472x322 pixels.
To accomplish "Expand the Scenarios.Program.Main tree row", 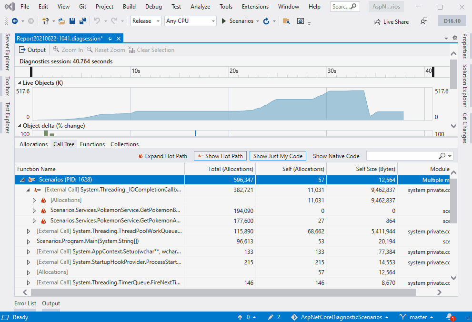I will pyautogui.click(x=28, y=241).
